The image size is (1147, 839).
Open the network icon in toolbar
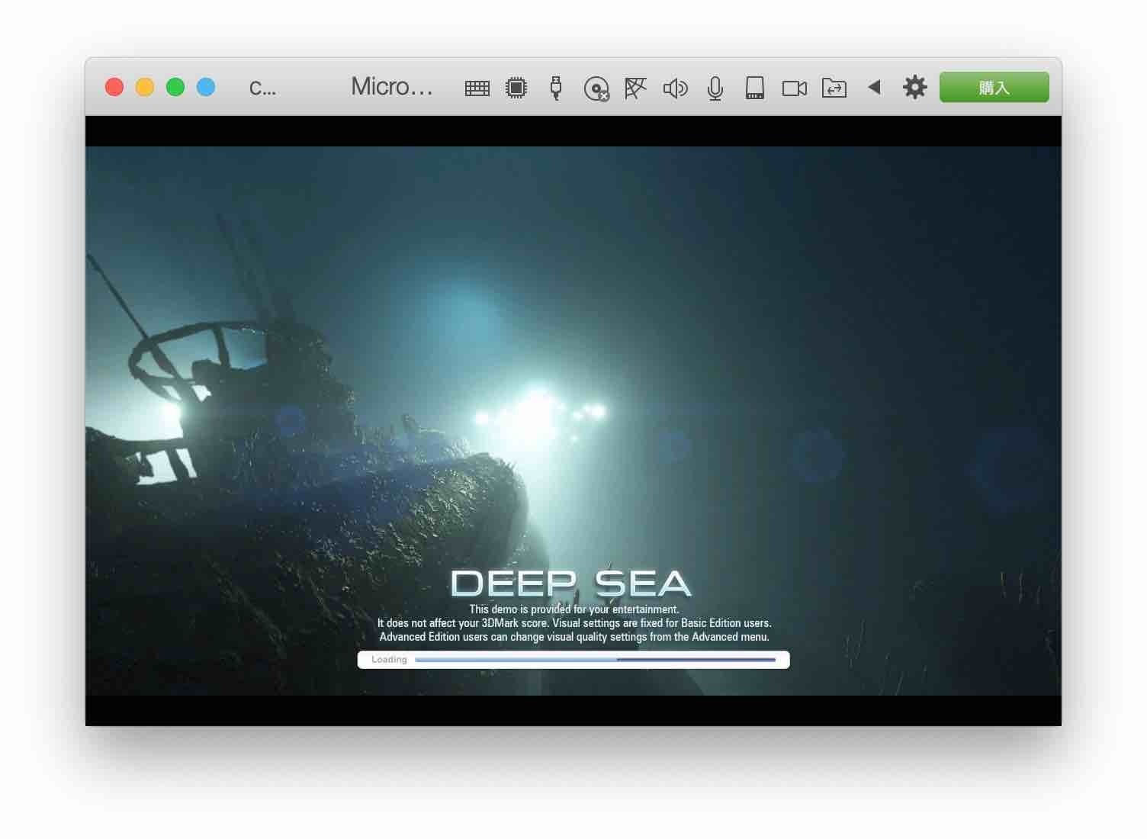(x=635, y=88)
